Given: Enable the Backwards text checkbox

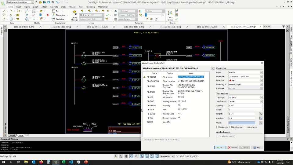Looking at the screenshot, I should point(218,127).
